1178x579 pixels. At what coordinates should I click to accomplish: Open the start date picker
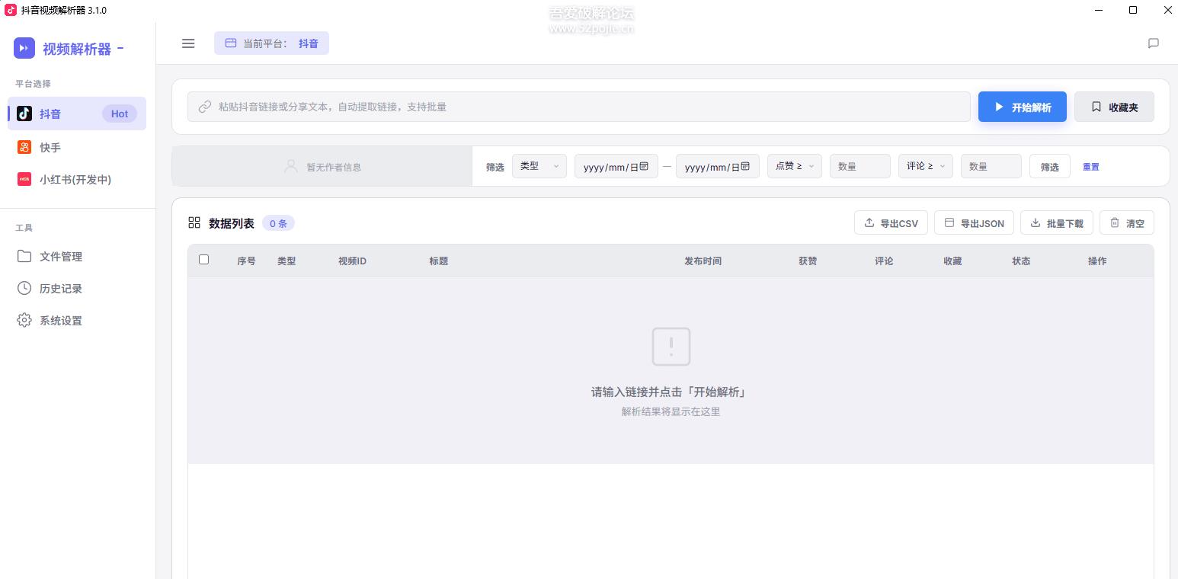[x=616, y=166]
